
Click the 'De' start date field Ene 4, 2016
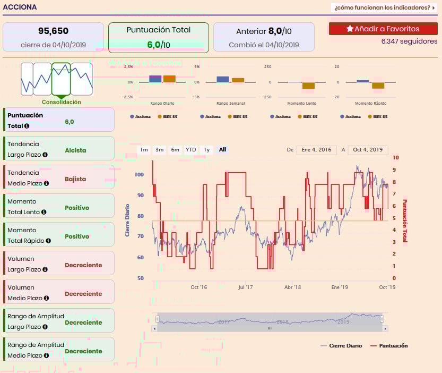click(x=317, y=150)
